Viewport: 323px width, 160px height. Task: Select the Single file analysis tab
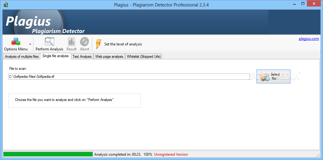click(55, 56)
